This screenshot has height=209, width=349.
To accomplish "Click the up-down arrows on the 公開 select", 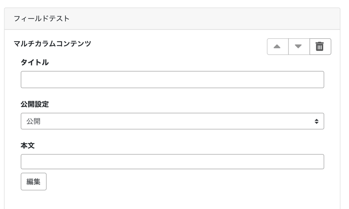I will tap(316, 122).
